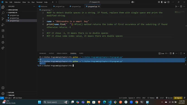Switch to the program2.py editor tab

[x=76, y=6]
